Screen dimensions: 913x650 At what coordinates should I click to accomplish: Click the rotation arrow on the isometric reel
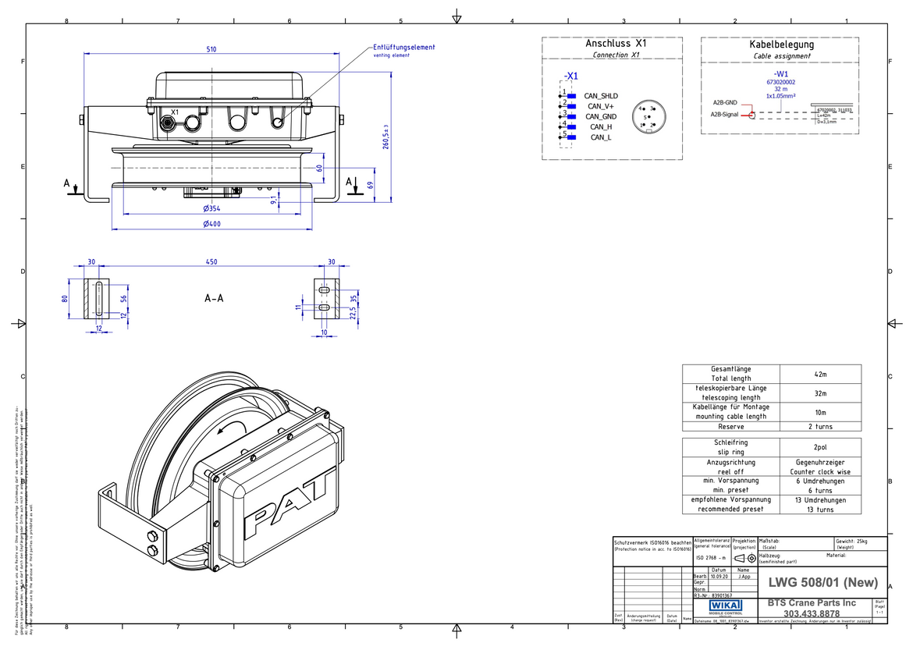click(x=229, y=424)
